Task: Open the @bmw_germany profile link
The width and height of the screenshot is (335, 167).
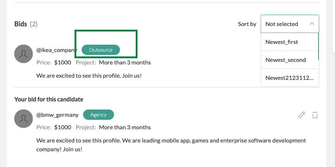Action: (x=57, y=115)
